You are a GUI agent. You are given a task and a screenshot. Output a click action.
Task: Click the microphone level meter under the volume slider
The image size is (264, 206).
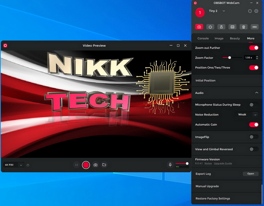pos(182,167)
